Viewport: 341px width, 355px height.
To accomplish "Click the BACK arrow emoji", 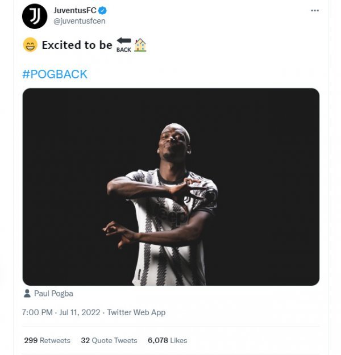I will tap(123, 45).
